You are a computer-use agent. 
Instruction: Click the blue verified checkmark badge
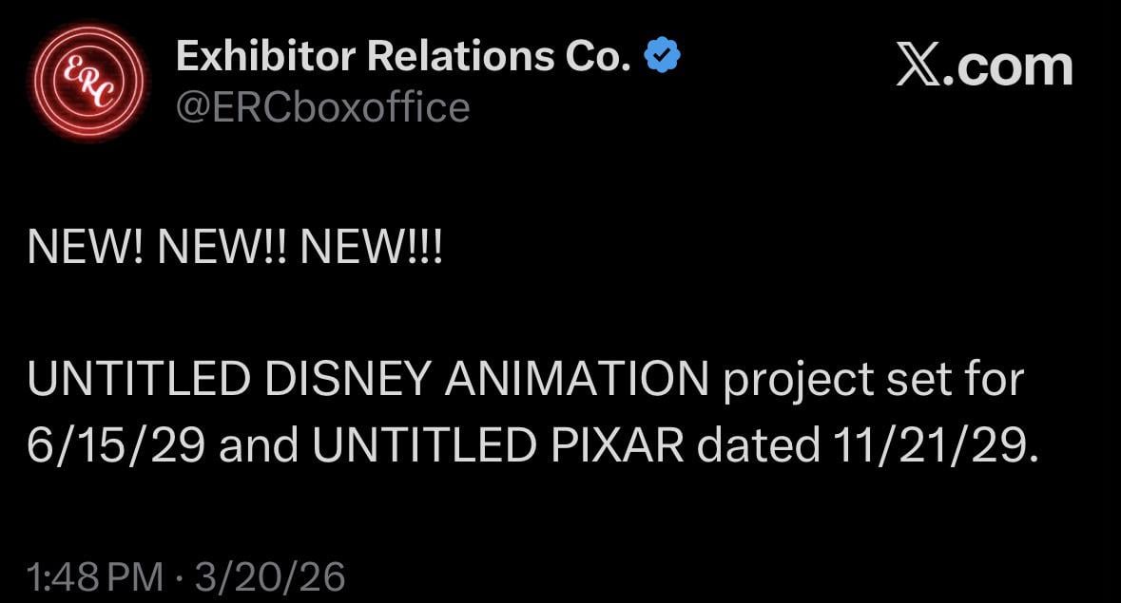pyautogui.click(x=662, y=59)
